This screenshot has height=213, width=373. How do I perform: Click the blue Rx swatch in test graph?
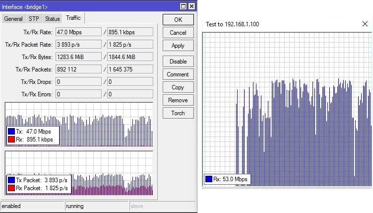209,179
